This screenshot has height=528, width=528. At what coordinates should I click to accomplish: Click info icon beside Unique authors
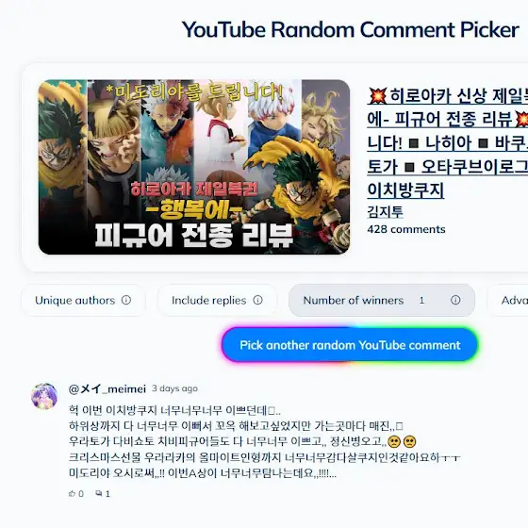(x=126, y=300)
